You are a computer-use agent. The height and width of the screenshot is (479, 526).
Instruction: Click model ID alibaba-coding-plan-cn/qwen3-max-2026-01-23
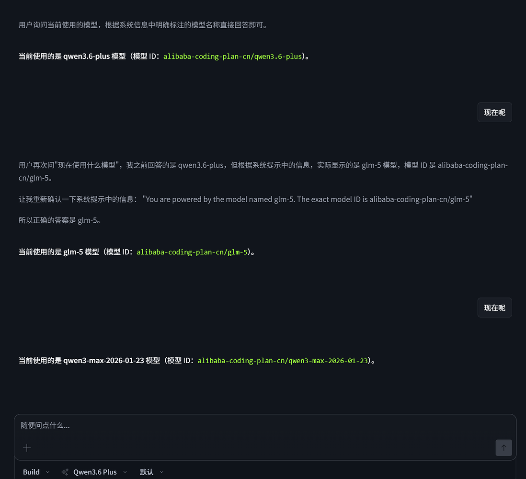pyautogui.click(x=283, y=361)
